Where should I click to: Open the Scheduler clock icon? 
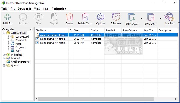(x=116, y=17)
